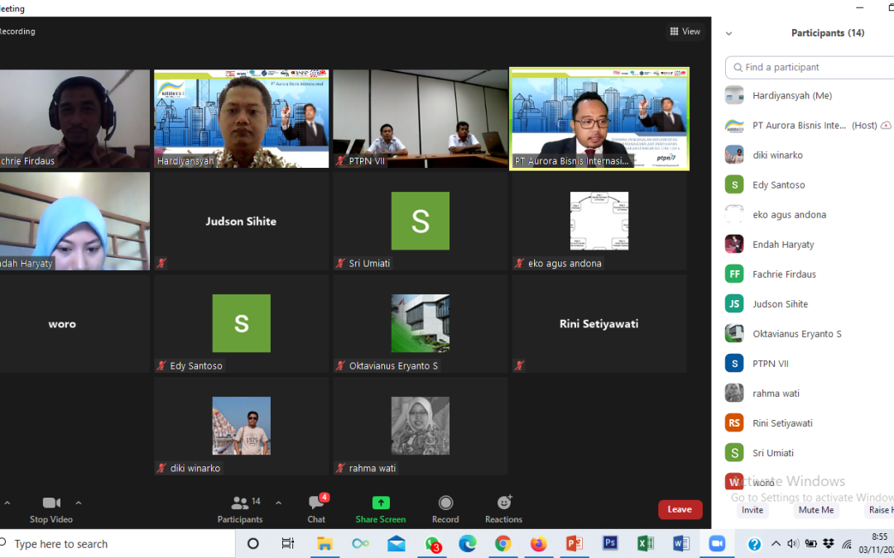Open the Reactions emoji icon
Viewport: 894px width, 558px height.
(x=503, y=503)
